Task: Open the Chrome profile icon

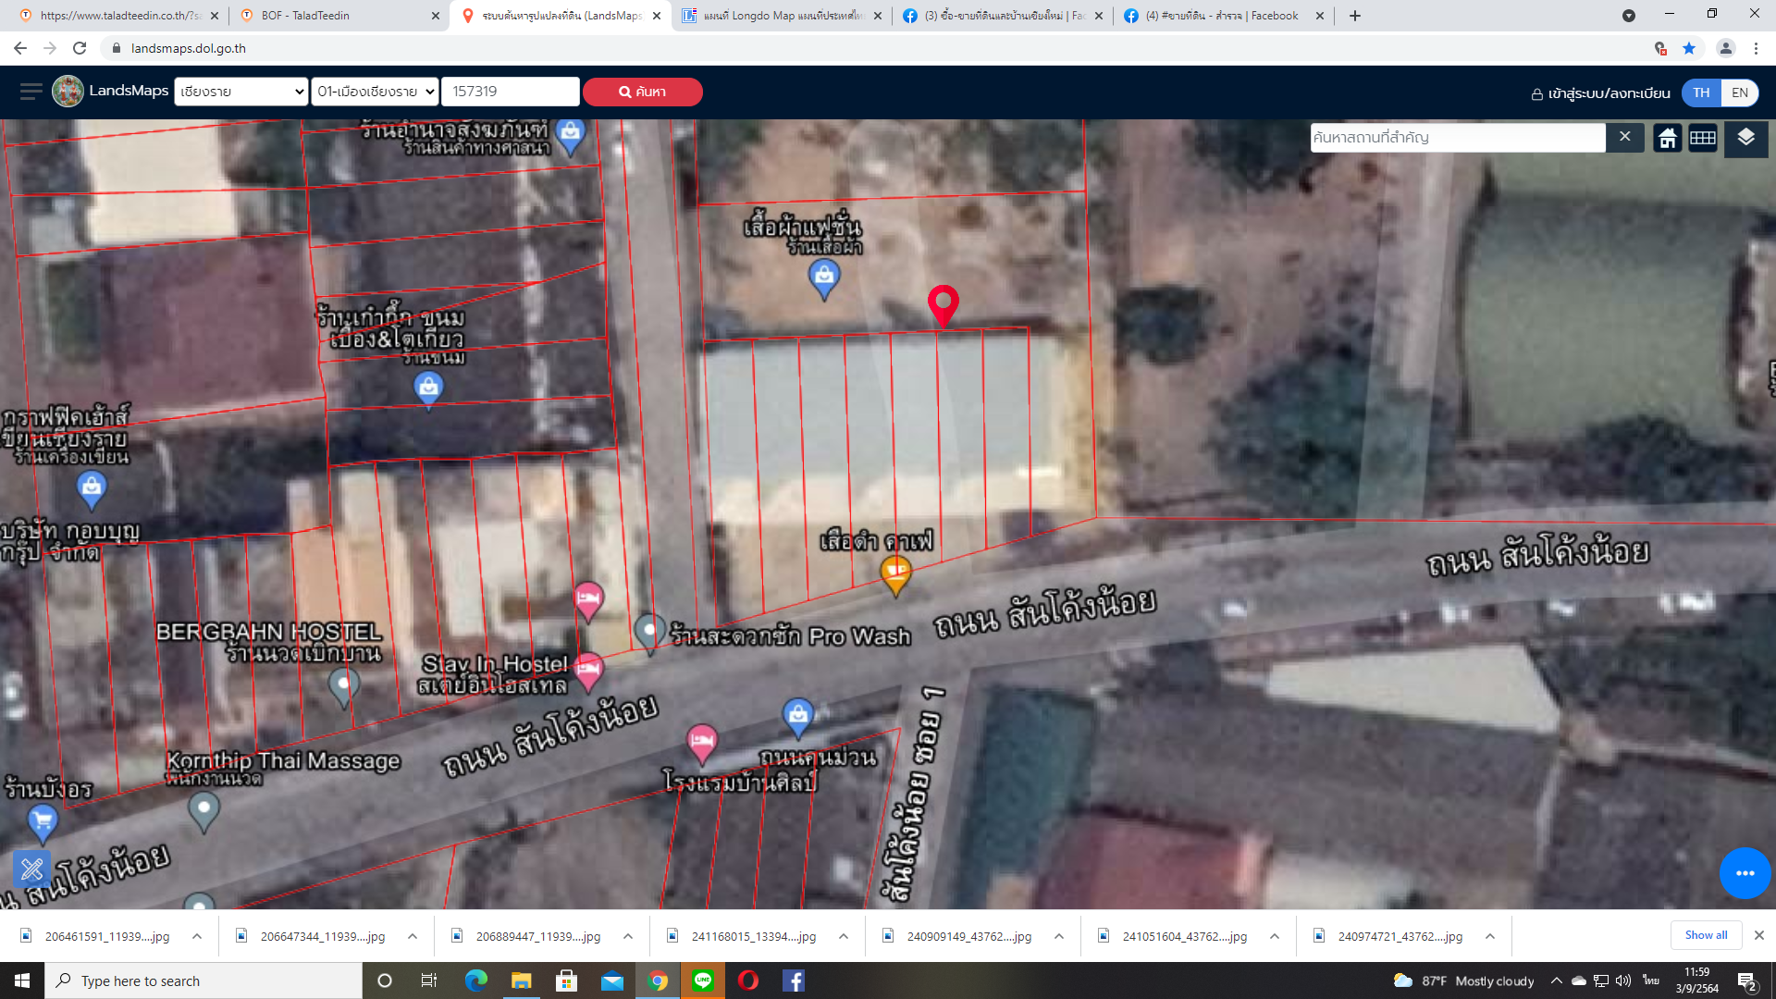Action: click(1725, 48)
